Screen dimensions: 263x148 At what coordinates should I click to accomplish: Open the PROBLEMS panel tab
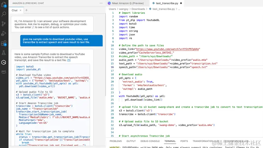coord(115,141)
